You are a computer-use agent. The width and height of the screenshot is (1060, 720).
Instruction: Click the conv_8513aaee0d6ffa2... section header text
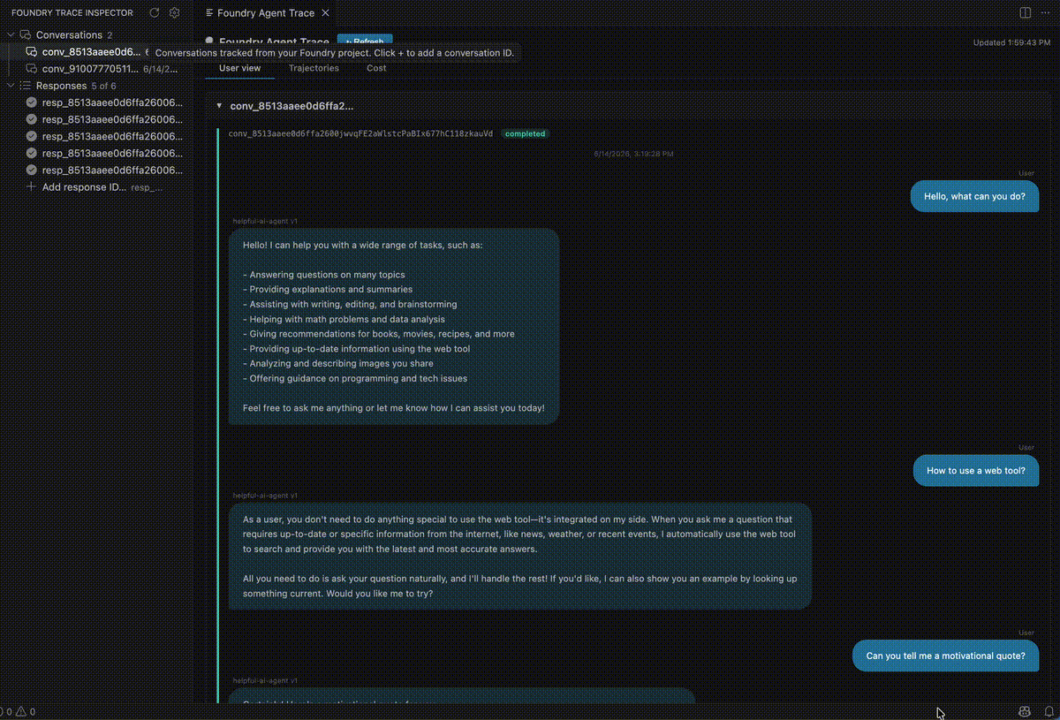(291, 106)
